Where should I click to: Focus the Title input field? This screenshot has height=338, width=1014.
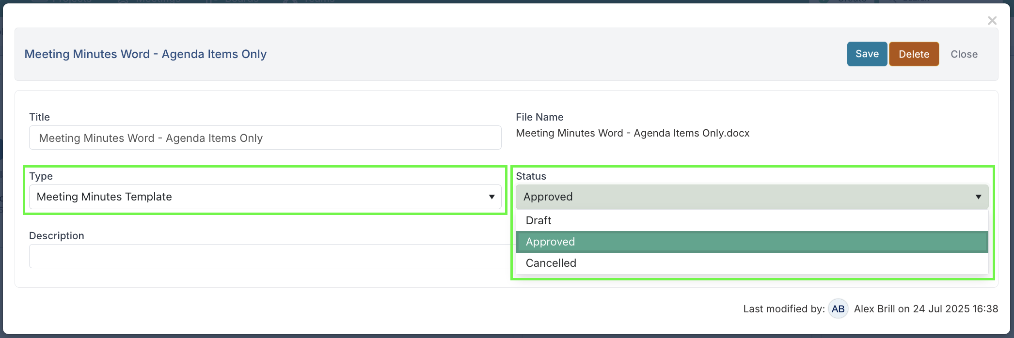point(265,138)
